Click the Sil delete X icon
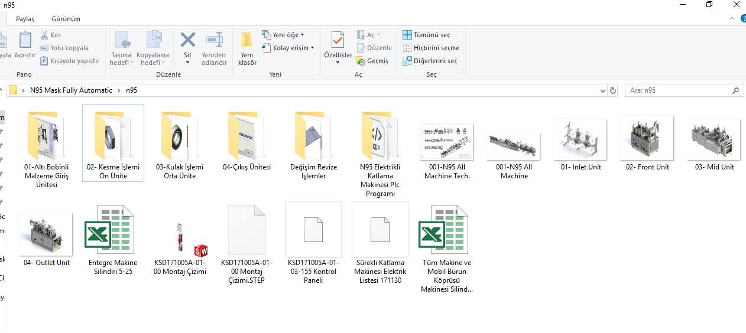The width and height of the screenshot is (746, 333). pyautogui.click(x=188, y=40)
